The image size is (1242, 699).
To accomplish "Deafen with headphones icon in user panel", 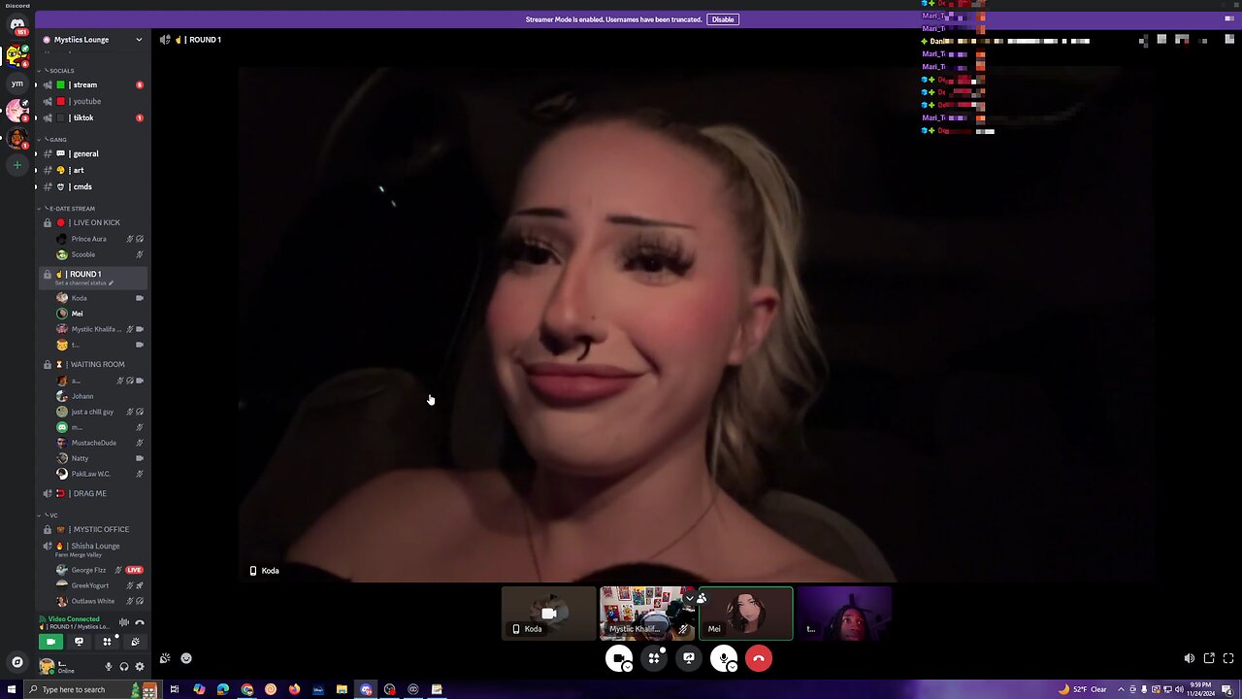I will (123, 667).
